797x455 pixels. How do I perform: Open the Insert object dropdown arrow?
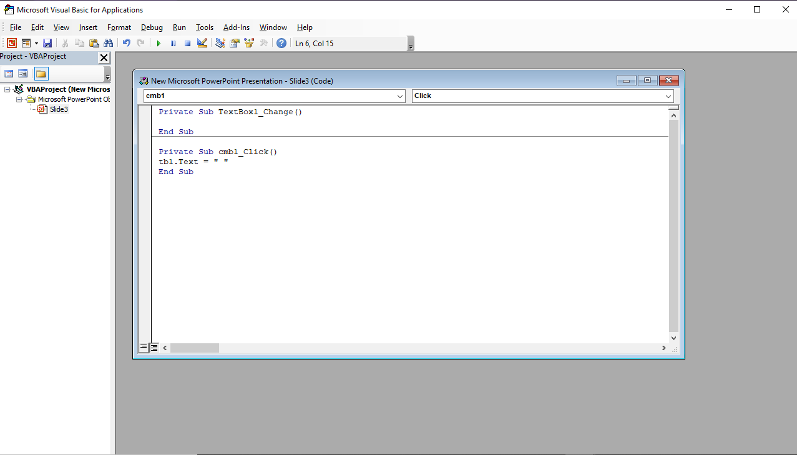click(x=36, y=43)
